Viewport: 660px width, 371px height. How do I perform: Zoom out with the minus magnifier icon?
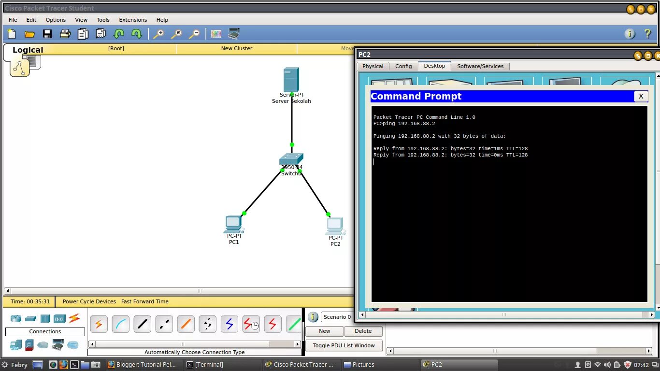(x=194, y=34)
